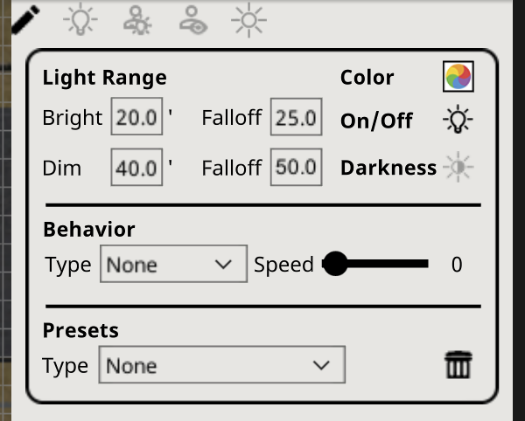Click the pencil edit icon

[24, 17]
